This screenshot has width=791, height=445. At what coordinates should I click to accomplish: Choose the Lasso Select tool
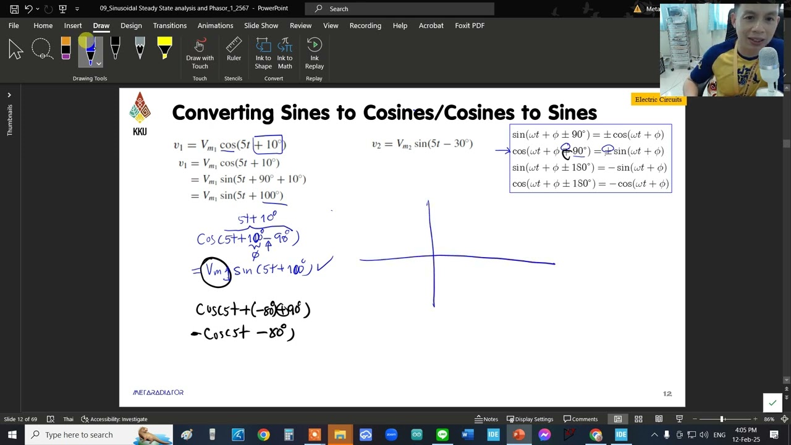(x=41, y=49)
